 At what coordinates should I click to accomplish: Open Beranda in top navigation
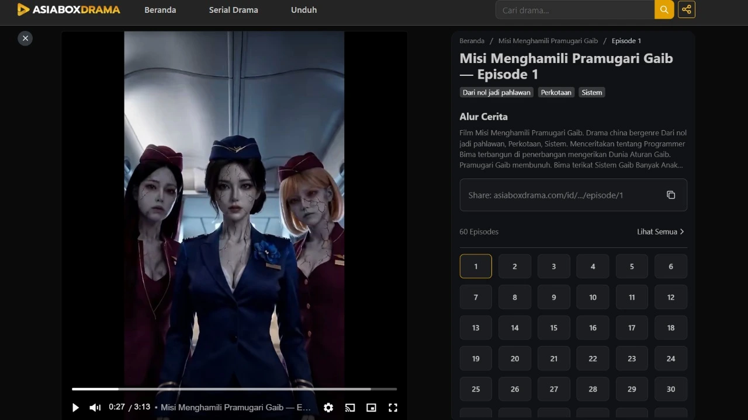click(x=160, y=10)
